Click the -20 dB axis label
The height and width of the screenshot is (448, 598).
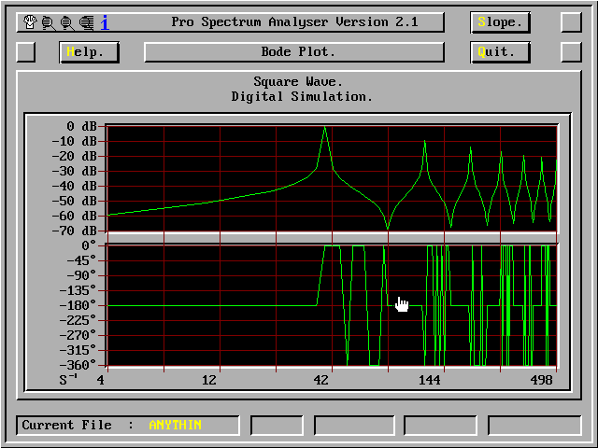75,156
